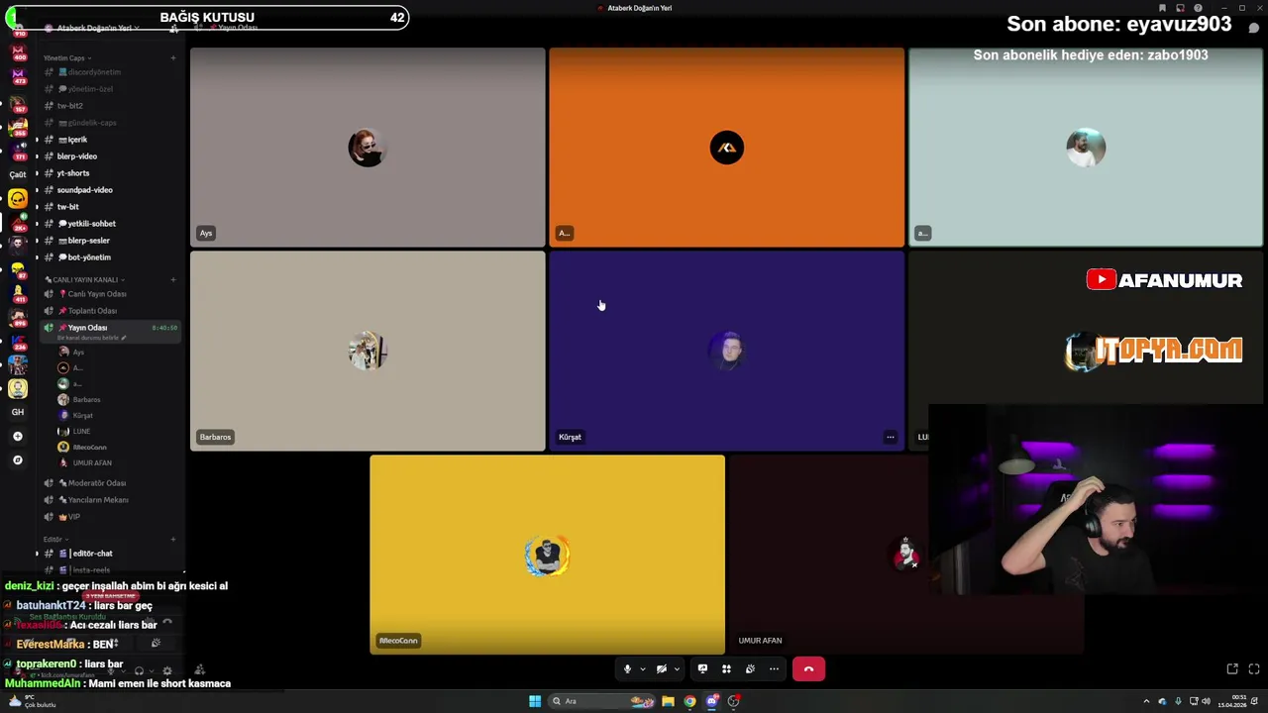Screen dimensions: 1268x713
Task: Add a server with plus icon
Action: point(18,437)
